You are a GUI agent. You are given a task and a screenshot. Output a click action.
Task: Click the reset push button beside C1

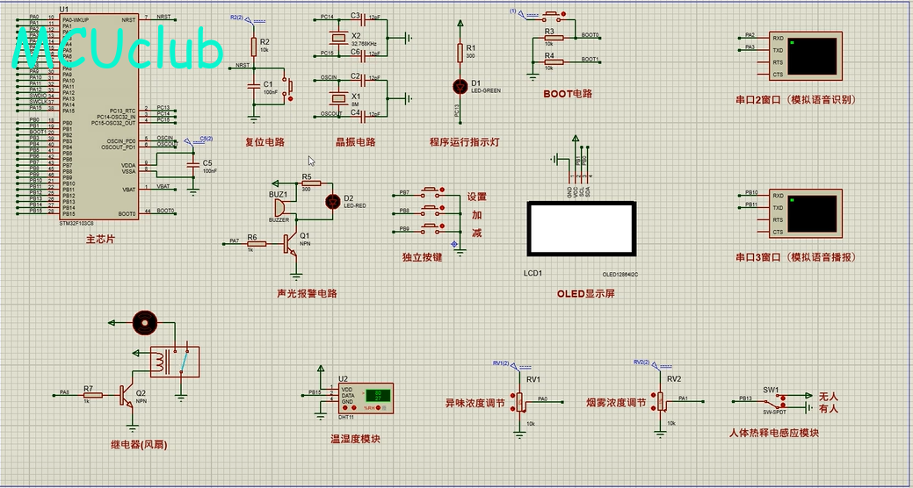coord(287,86)
